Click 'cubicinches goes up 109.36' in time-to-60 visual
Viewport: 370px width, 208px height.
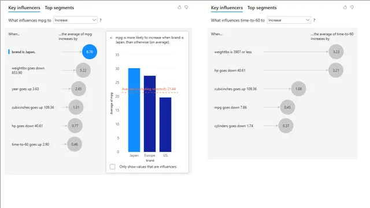tap(235, 89)
